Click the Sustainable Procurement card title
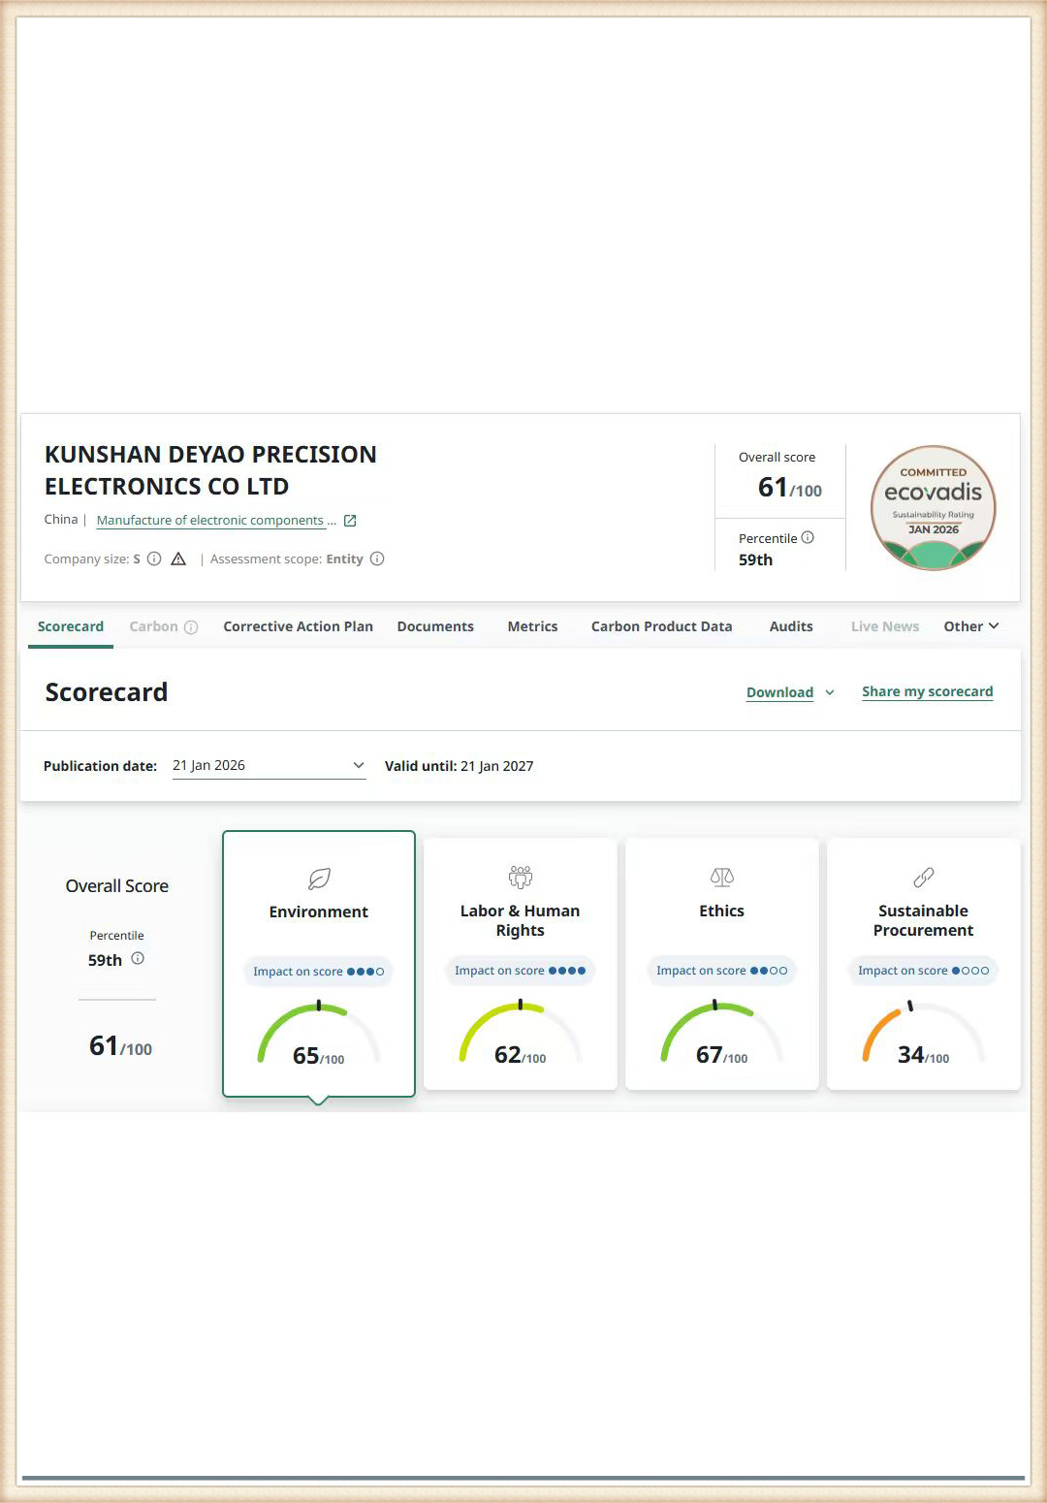1047x1503 pixels. (x=924, y=921)
